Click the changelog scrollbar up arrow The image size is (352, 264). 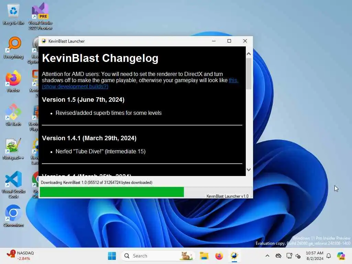(x=249, y=54)
